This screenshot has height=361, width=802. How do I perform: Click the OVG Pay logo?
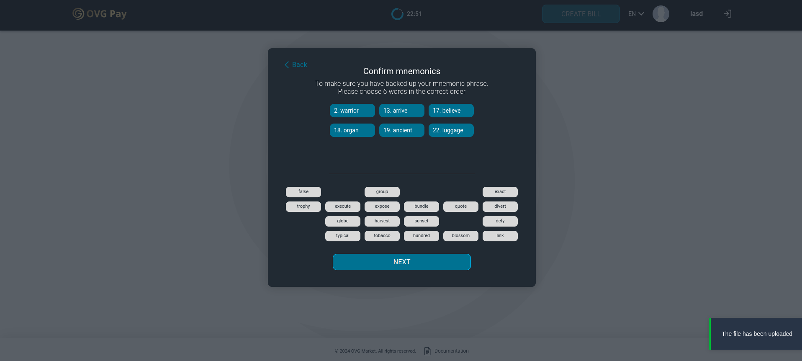99,14
